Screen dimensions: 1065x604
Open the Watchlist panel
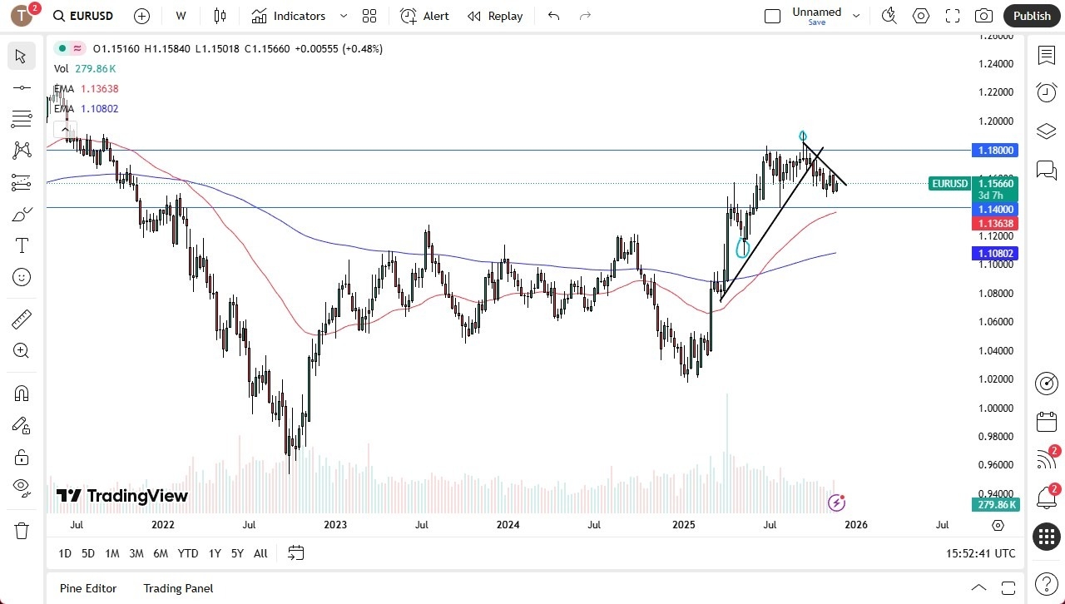coord(1046,54)
